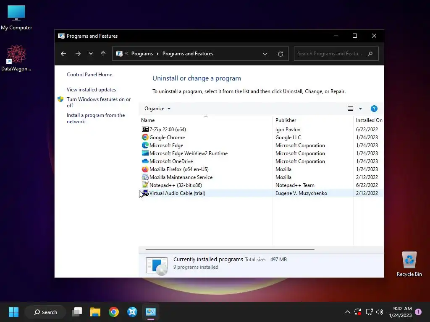Image resolution: width=430 pixels, height=322 pixels.
Task: Open My Computer desktop icon
Action: coord(16,18)
